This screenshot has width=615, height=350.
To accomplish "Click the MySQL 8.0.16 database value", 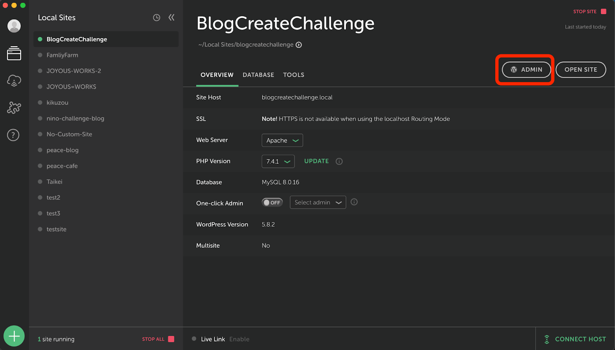I will (x=280, y=182).
